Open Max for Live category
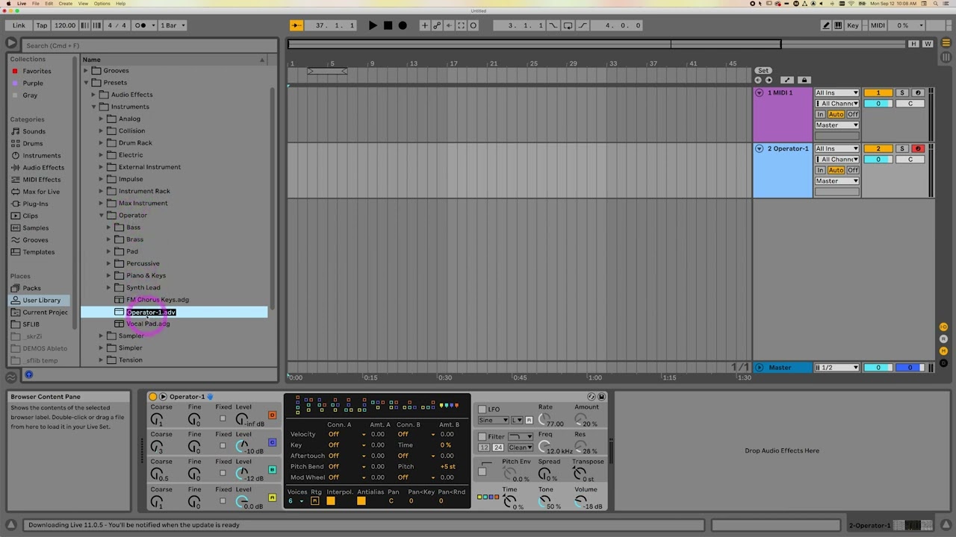Image resolution: width=956 pixels, height=537 pixels. pos(40,192)
